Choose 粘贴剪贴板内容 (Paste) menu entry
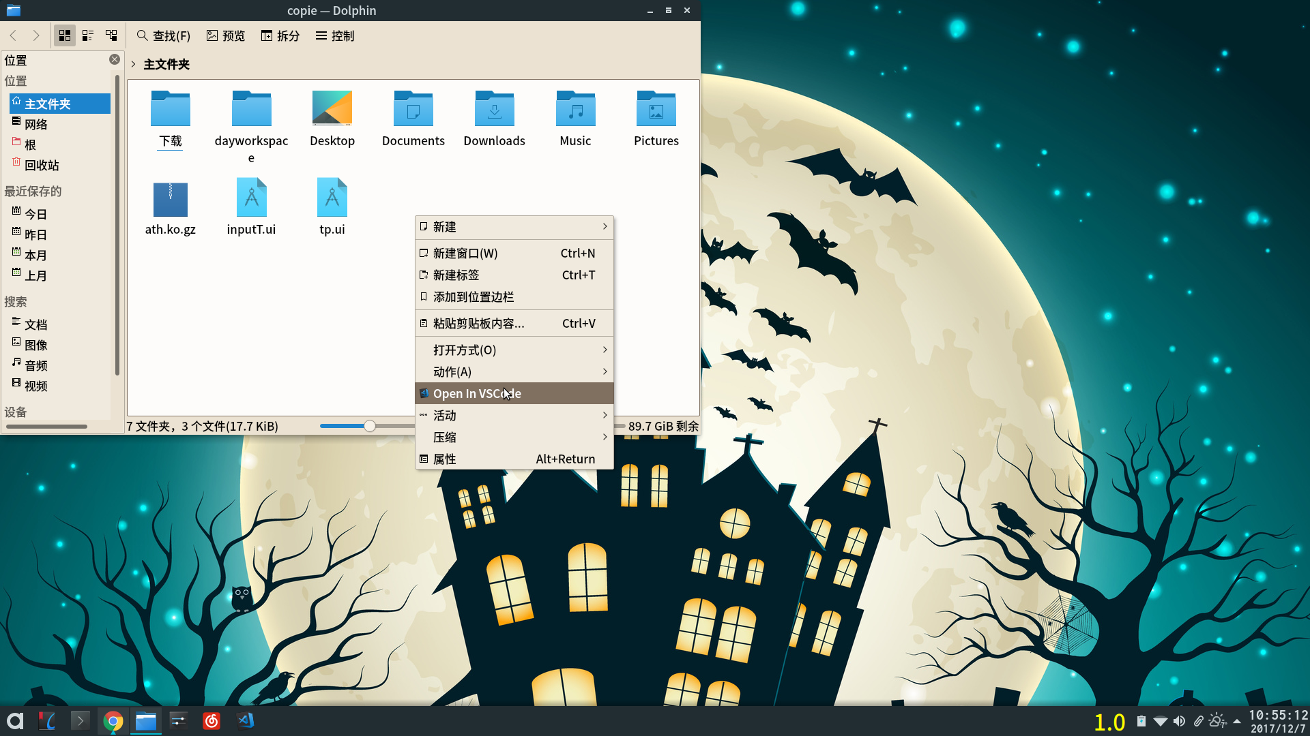 pyautogui.click(x=514, y=323)
